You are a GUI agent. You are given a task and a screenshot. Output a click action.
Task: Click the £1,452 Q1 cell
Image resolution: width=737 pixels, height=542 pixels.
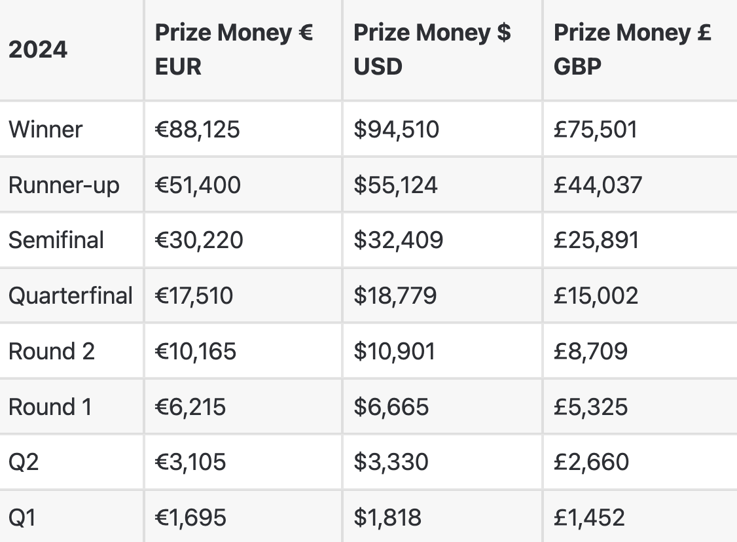(x=590, y=517)
